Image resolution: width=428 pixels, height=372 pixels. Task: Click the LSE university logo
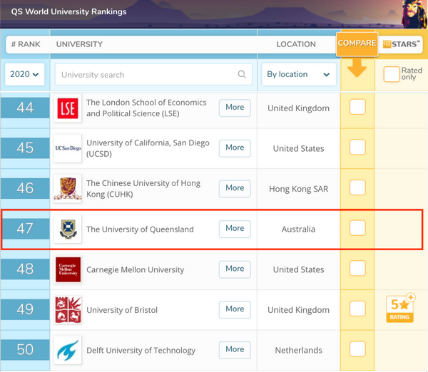pos(68,108)
